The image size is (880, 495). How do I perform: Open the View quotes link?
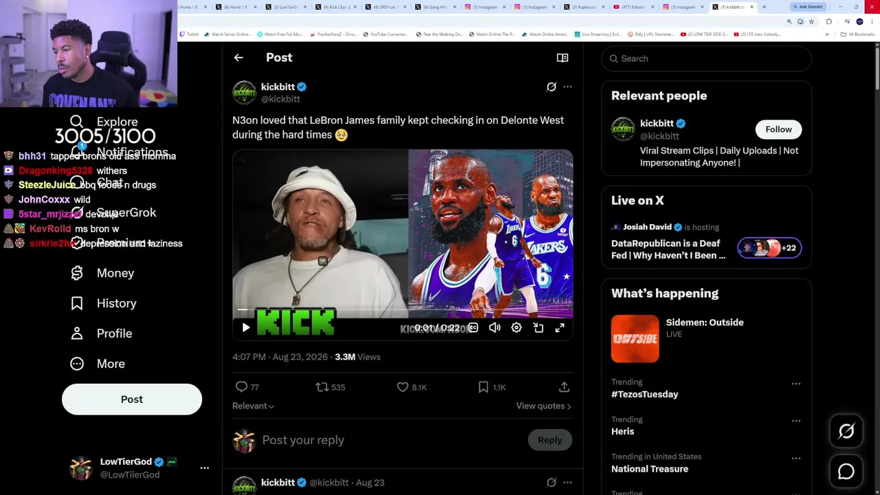point(544,406)
